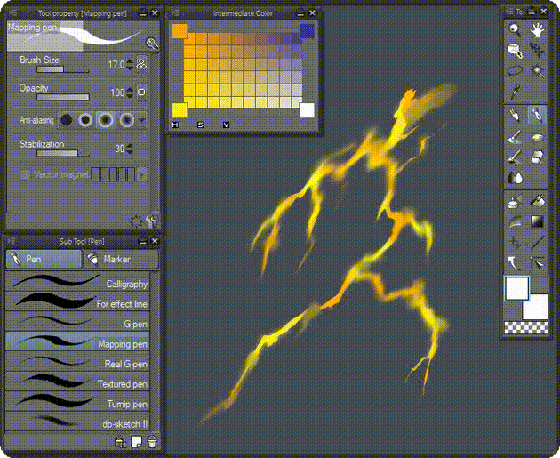Select the Gradient tool

537,221
